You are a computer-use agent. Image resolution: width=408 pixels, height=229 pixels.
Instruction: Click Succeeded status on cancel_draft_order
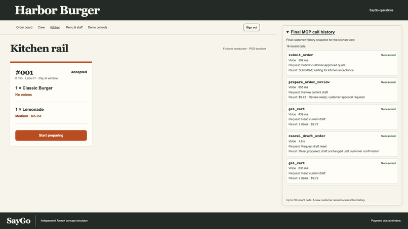pyautogui.click(x=388, y=136)
